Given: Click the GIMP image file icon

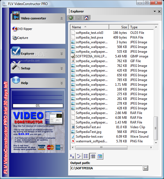Looking at the screenshot, I should 73,56.
